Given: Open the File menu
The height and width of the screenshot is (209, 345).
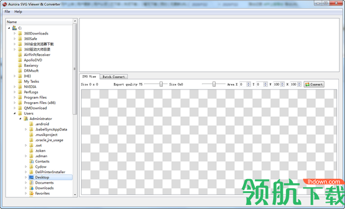Looking at the screenshot, I should coord(7,11).
